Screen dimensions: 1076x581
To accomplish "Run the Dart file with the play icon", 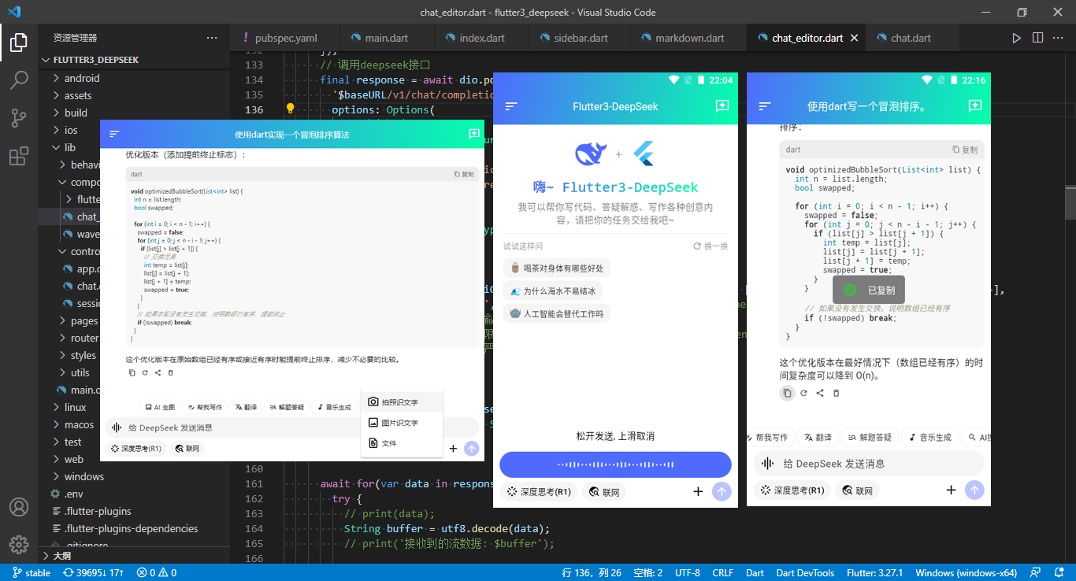I will click(x=1017, y=37).
